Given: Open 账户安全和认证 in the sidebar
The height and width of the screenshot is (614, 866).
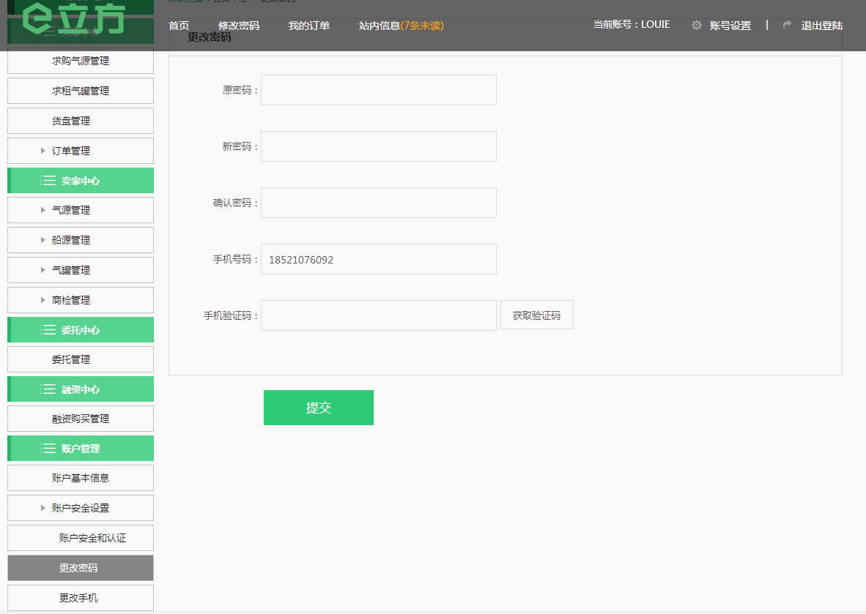Looking at the screenshot, I should 81,538.
